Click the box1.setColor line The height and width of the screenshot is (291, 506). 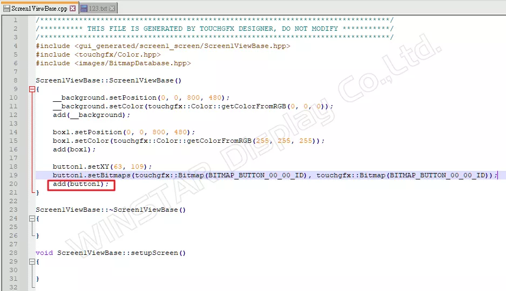[x=188, y=141]
